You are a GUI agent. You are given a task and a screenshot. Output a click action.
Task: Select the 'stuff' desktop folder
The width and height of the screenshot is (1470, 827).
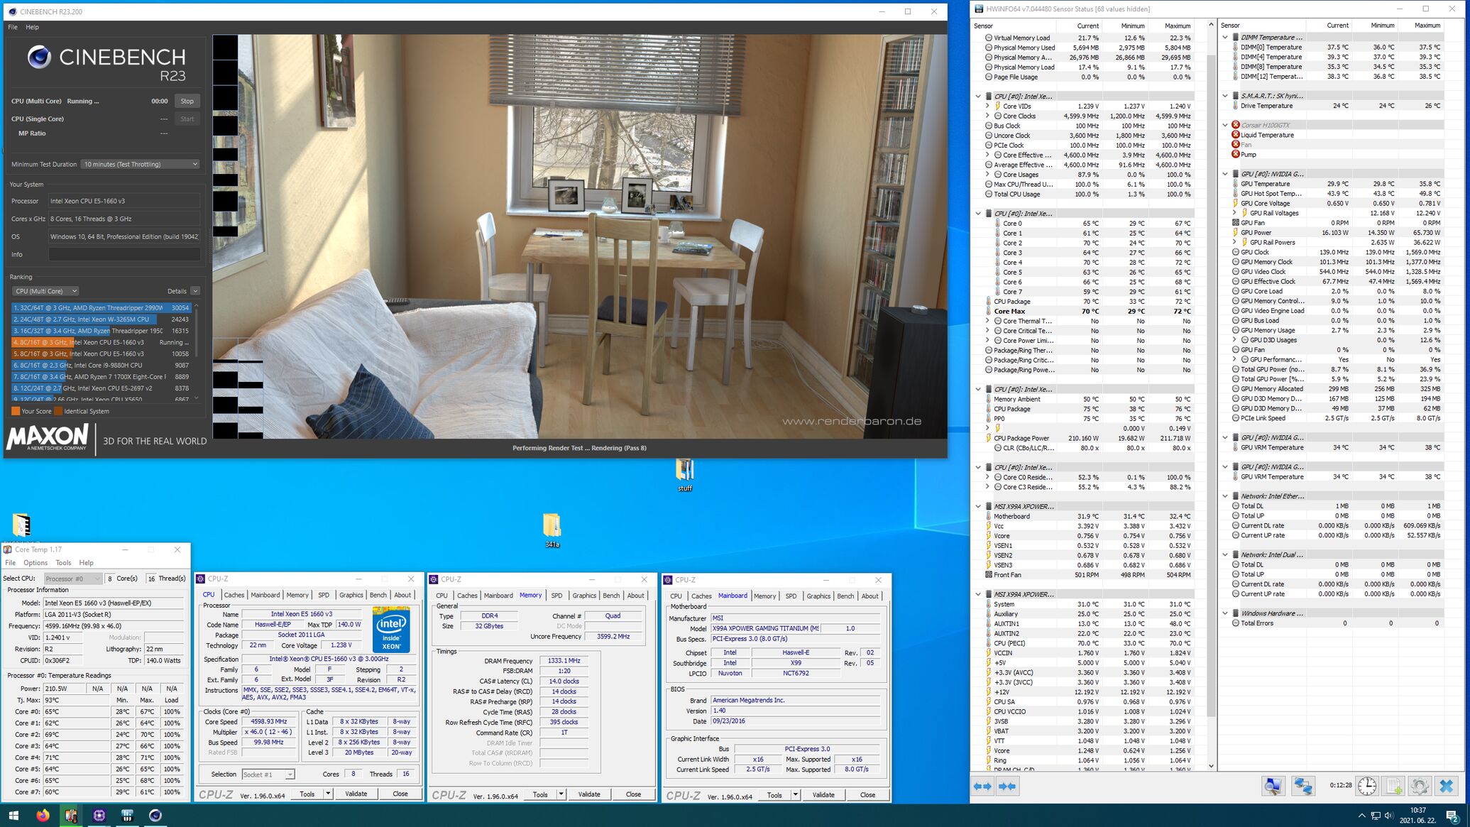point(684,476)
